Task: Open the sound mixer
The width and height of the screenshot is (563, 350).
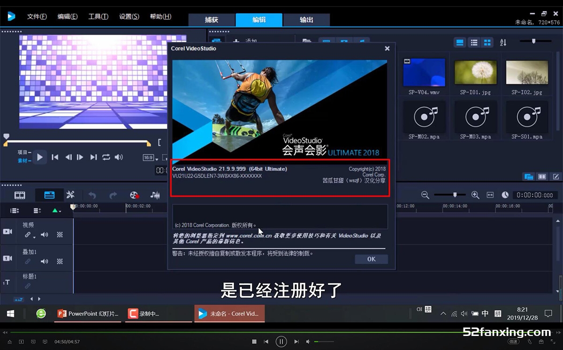Action: (x=155, y=195)
